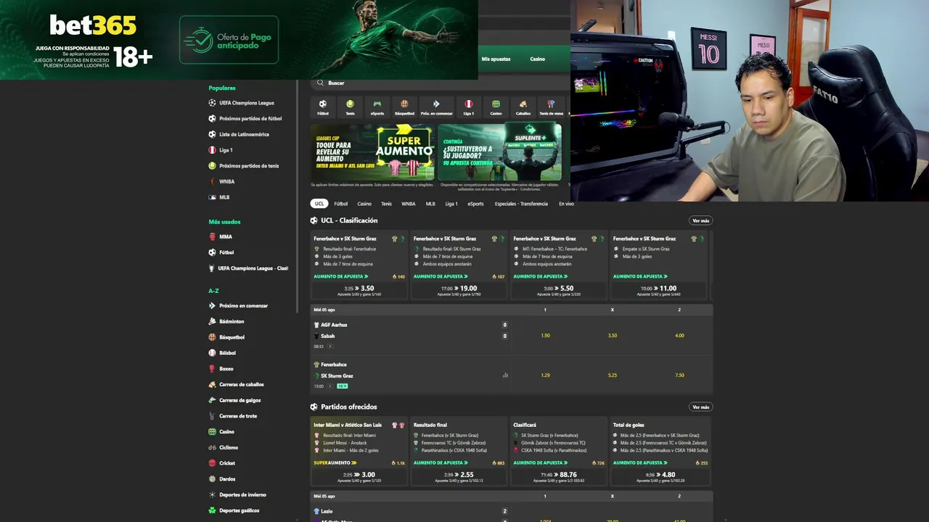Select boosted odds 2.55 on Resultado final card
Viewport: 929px width, 522px height.
click(459, 476)
